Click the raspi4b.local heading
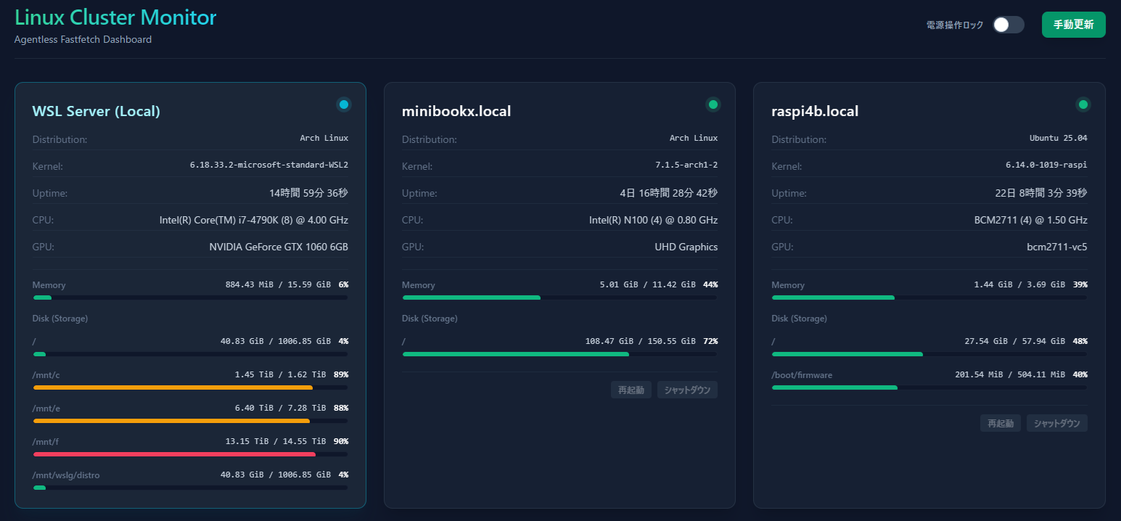This screenshot has height=521, width=1121. click(815, 111)
